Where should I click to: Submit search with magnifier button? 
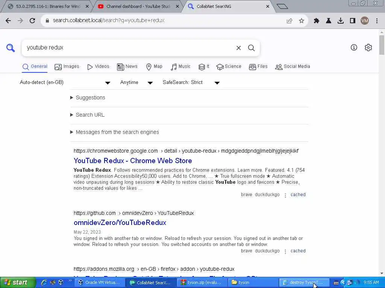click(251, 48)
